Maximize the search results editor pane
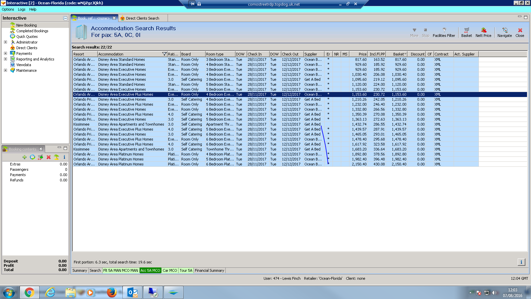Screen dimensions: 531x299 coord(525,17)
